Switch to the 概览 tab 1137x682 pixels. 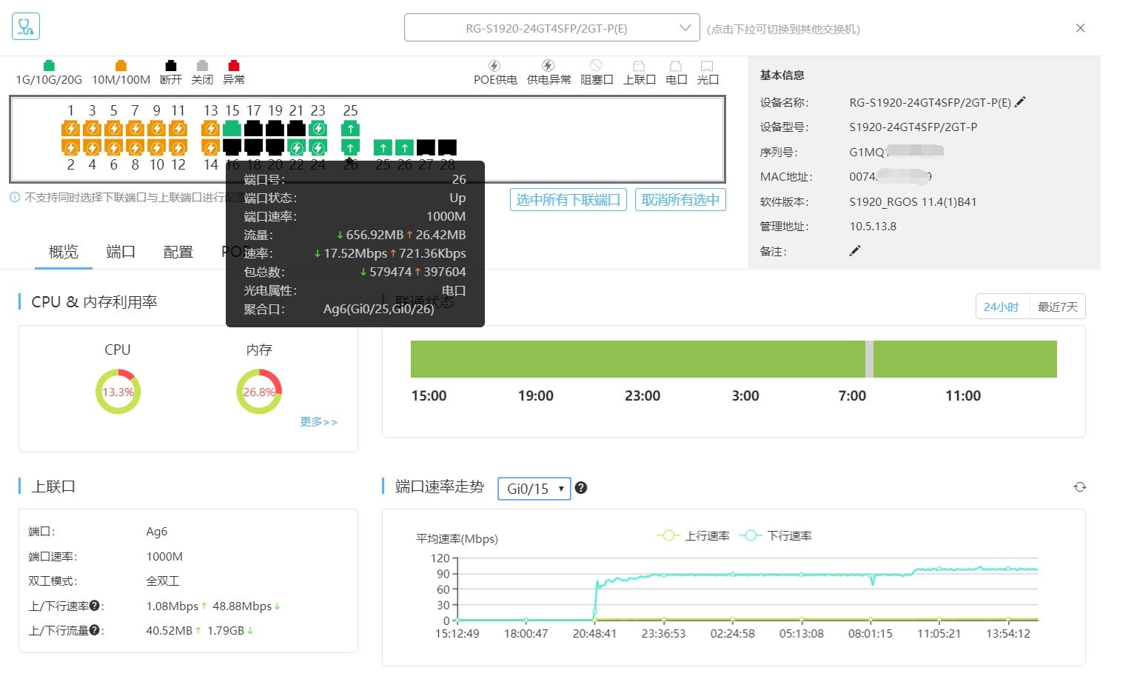click(64, 252)
